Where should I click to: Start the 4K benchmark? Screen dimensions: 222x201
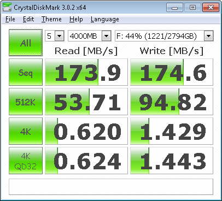click(x=26, y=131)
